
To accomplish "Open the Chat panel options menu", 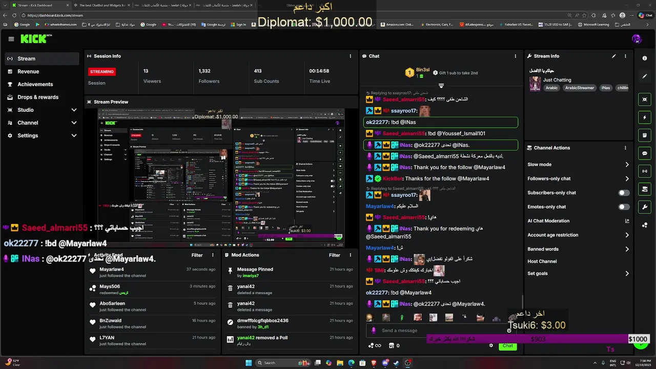I will 516,56.
